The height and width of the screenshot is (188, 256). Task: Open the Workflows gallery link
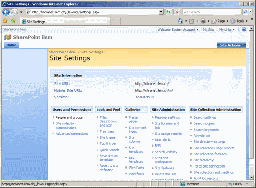click(x=136, y=174)
